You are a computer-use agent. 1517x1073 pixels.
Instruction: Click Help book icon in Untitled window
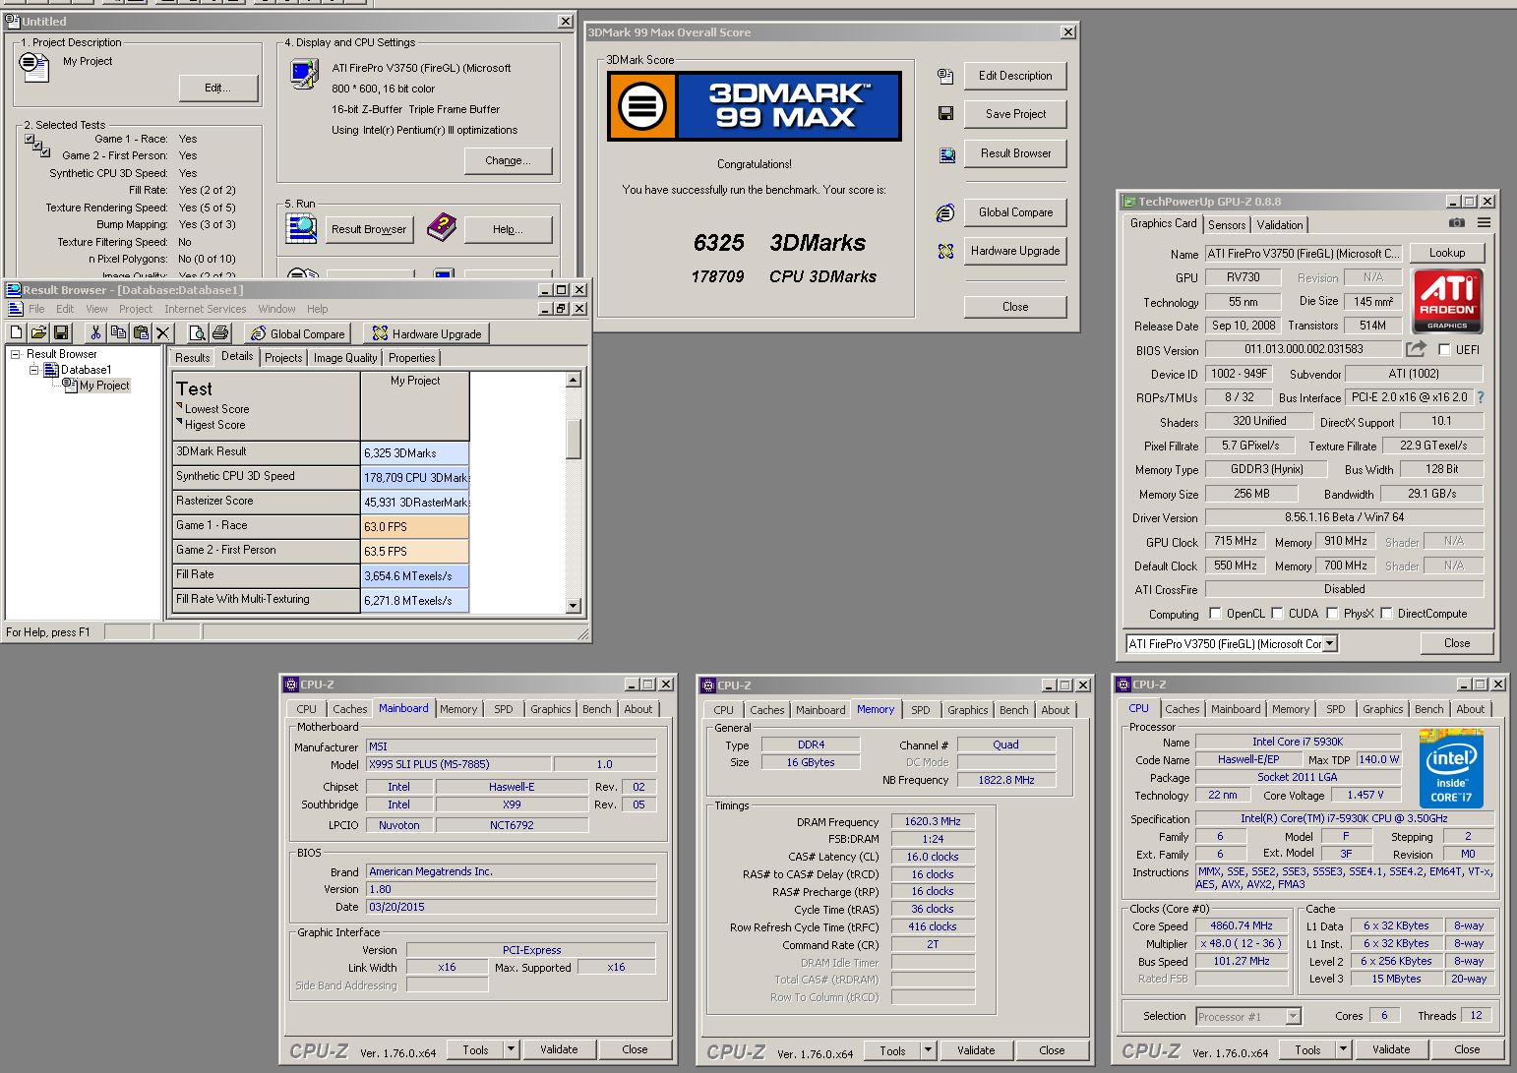coord(442,228)
